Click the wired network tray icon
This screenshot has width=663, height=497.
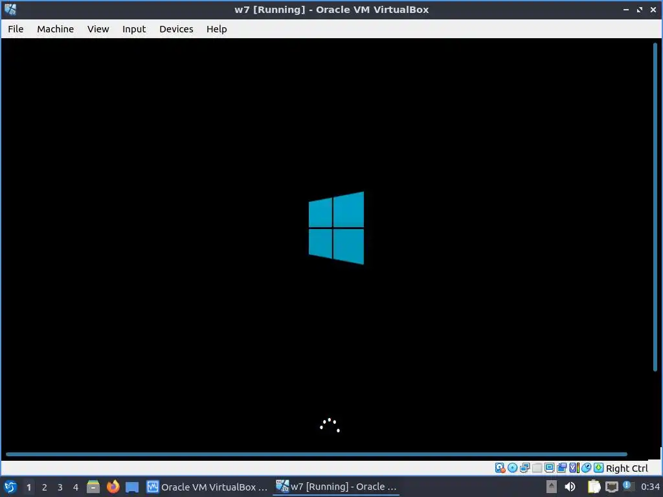pyautogui.click(x=611, y=487)
